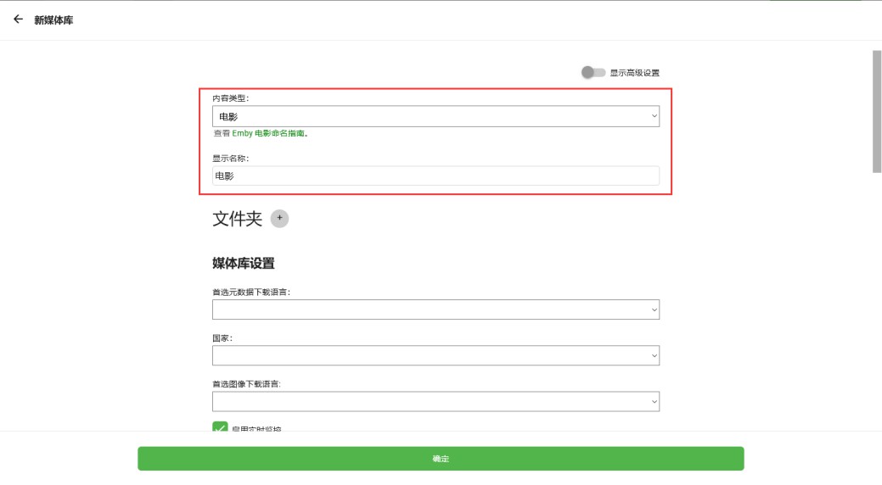Click the 显示名称 text field
Screen dimensions: 882x485
click(435, 176)
